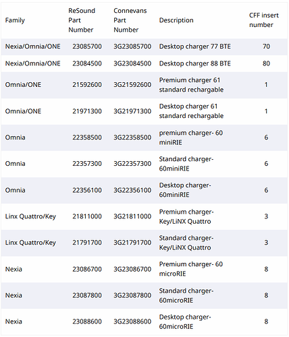Select part number 23085700 cell
This screenshot has width=289, height=337.
point(87,47)
